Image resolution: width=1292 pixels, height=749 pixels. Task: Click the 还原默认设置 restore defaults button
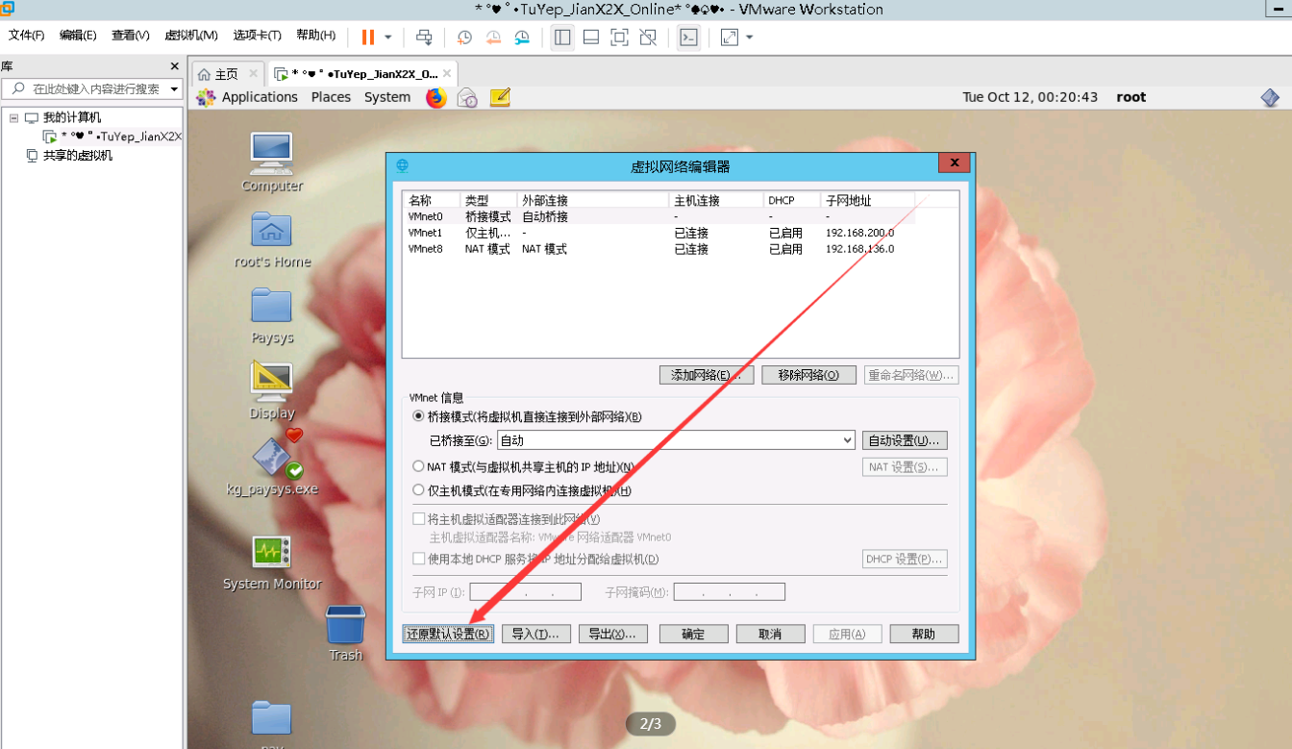click(x=448, y=634)
